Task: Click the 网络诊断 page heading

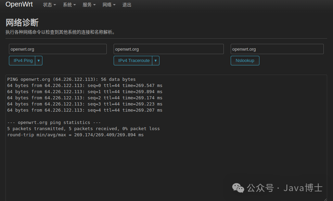Action: (22, 22)
